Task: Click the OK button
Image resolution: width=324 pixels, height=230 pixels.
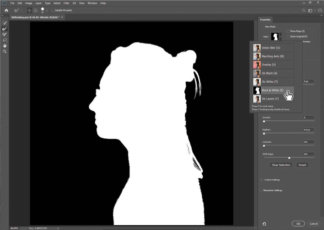Action: (x=298, y=224)
